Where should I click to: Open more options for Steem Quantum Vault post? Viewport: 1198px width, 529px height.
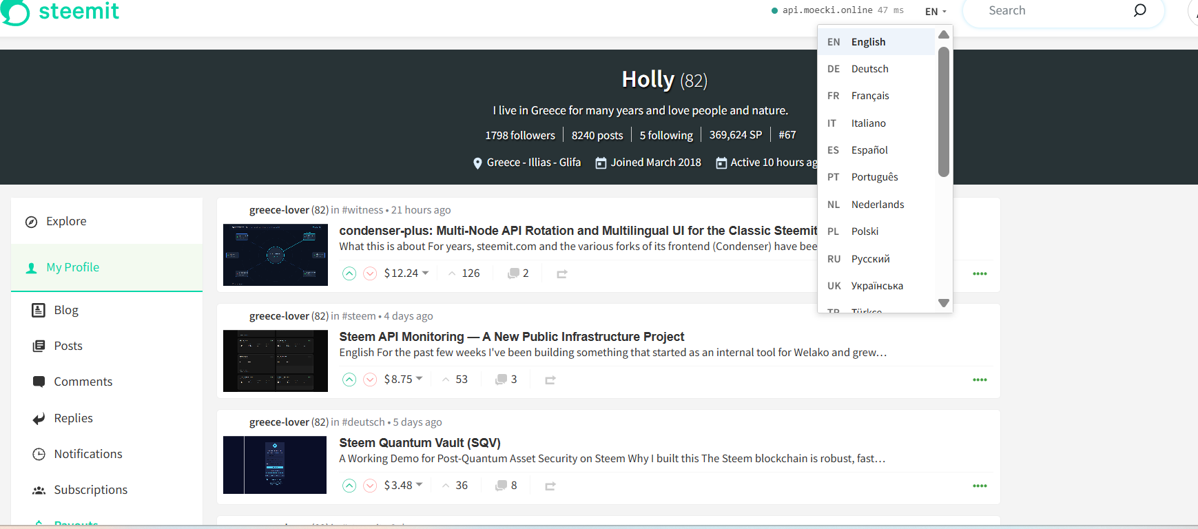(980, 486)
